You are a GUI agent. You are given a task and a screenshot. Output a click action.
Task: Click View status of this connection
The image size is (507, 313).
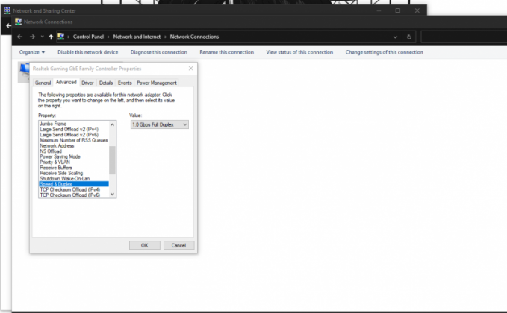pyautogui.click(x=299, y=52)
